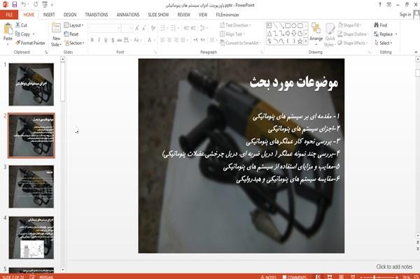Image resolution: width=420 pixels, height=279 pixels.
Task: Toggle Bold formatting
Action: pyautogui.click(x=92, y=40)
